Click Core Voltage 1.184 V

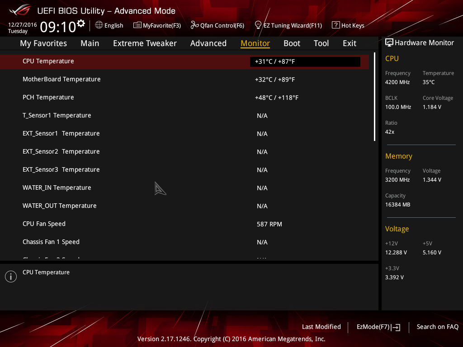point(432,107)
